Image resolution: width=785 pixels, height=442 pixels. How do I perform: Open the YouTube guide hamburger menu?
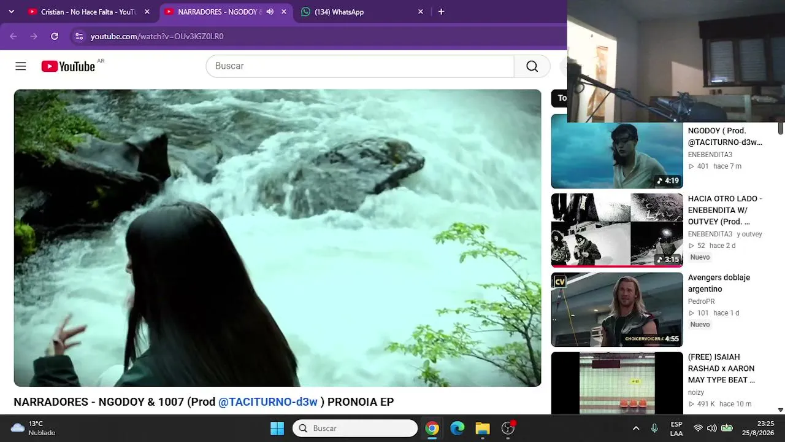pos(21,66)
